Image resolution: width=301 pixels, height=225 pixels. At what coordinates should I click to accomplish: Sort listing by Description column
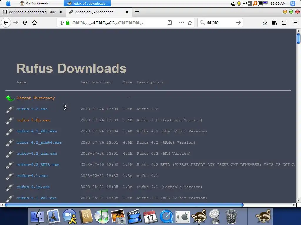[150, 82]
